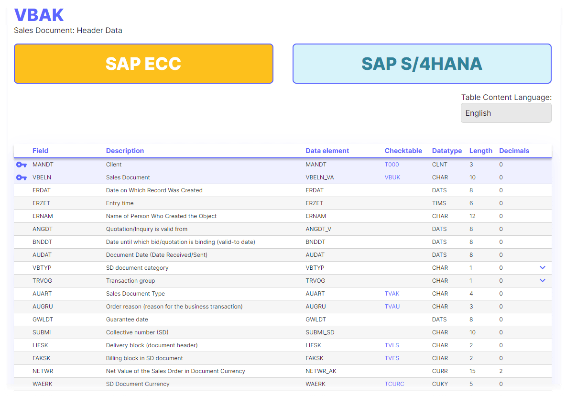
Task: Click the key icon beside VBELN
Action: pos(22,177)
